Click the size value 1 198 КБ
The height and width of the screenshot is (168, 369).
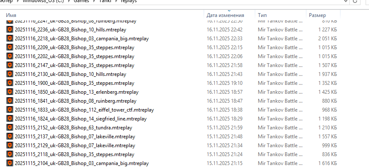[x=328, y=119]
